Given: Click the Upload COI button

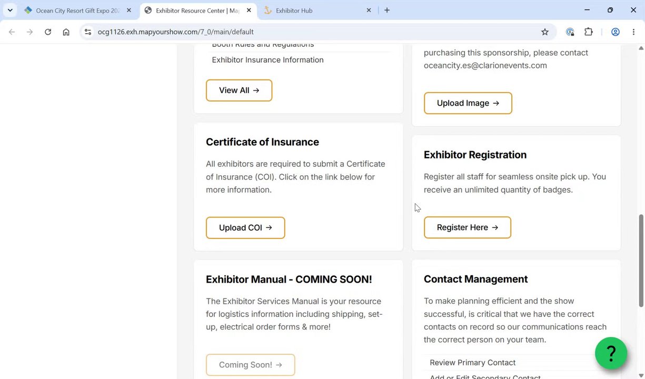Looking at the screenshot, I should [245, 228].
